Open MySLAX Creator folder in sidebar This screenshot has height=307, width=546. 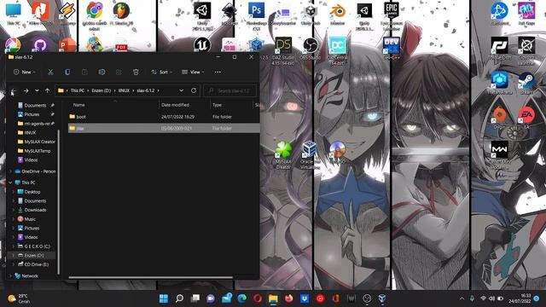(x=36, y=142)
